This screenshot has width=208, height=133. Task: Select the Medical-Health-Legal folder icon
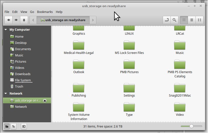pyautogui.click(x=79, y=45)
